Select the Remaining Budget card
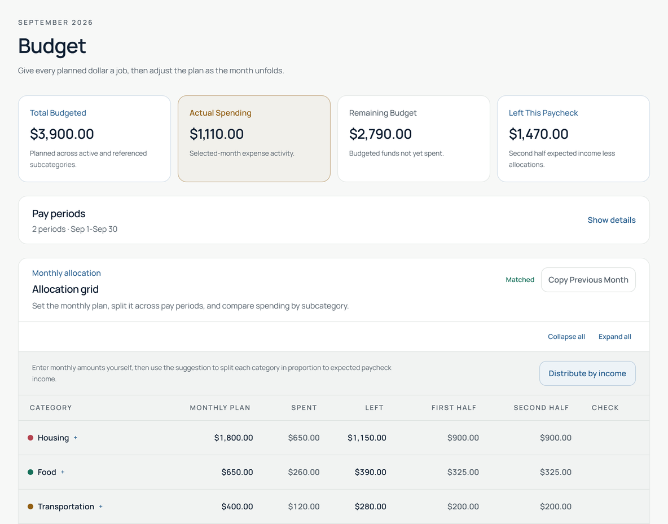This screenshot has height=524, width=668. [414, 139]
